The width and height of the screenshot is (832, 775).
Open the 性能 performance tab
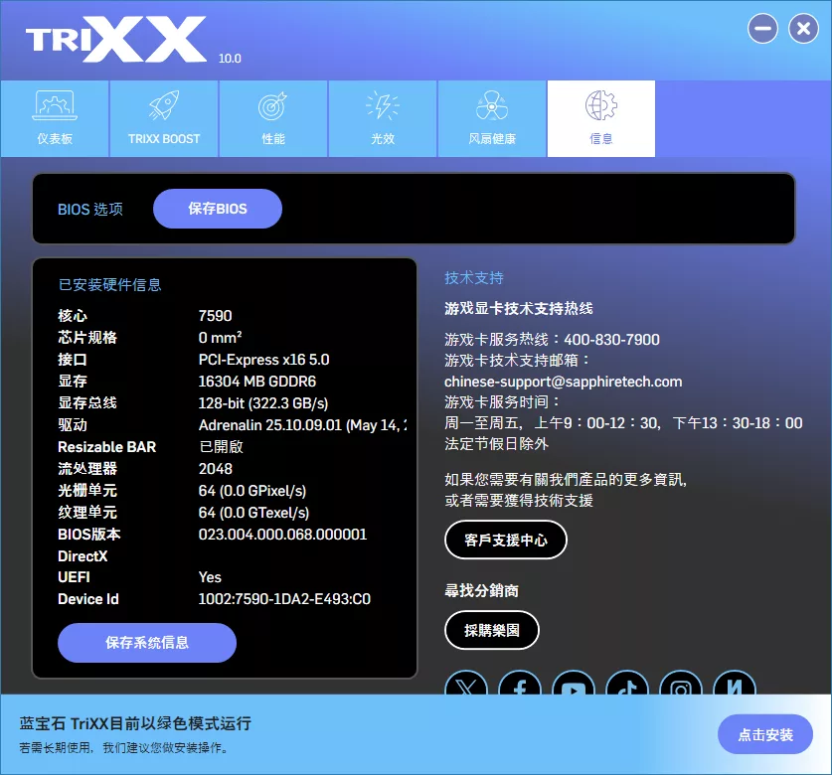(x=273, y=119)
